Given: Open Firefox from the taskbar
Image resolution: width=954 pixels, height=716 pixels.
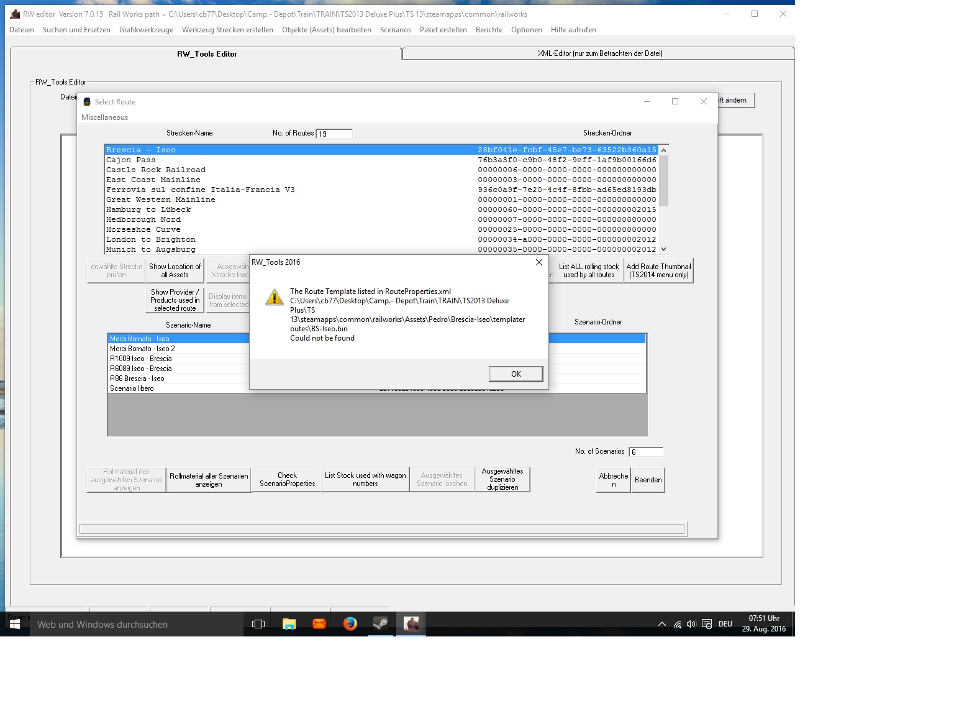Looking at the screenshot, I should tap(350, 624).
